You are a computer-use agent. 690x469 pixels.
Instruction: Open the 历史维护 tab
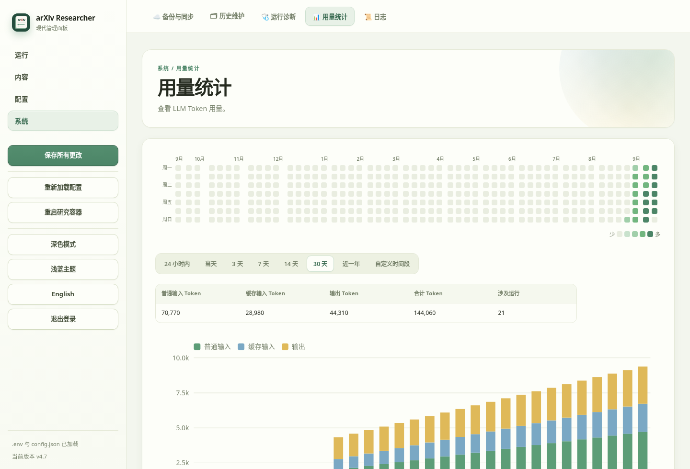pyautogui.click(x=228, y=16)
